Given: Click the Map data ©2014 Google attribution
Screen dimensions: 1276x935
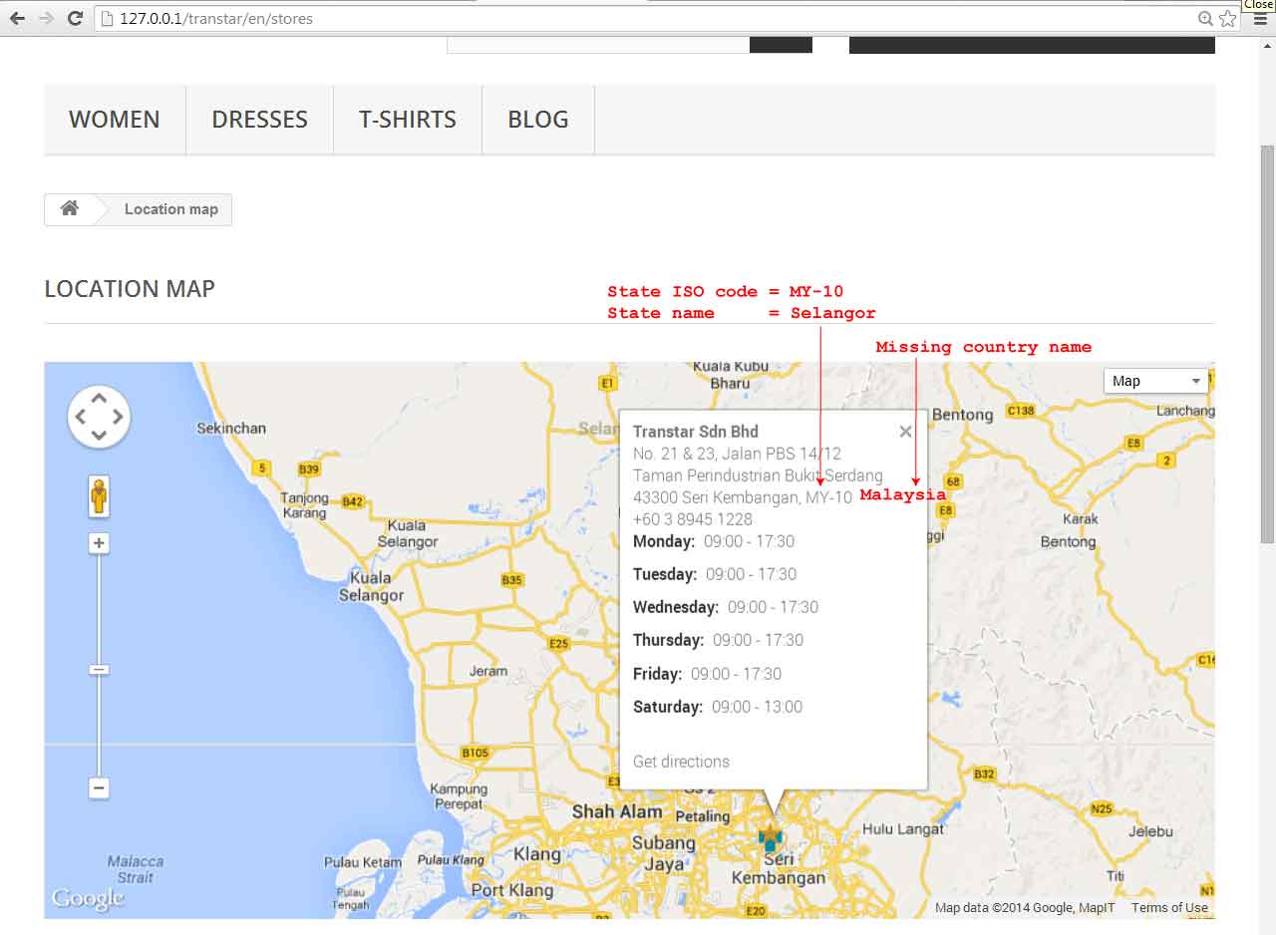Looking at the screenshot, I should click(1025, 907).
